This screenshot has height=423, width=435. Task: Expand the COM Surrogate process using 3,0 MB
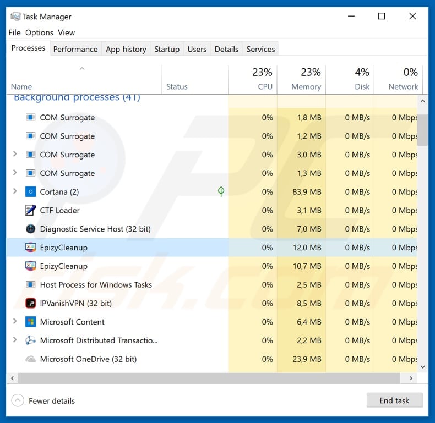pos(15,154)
